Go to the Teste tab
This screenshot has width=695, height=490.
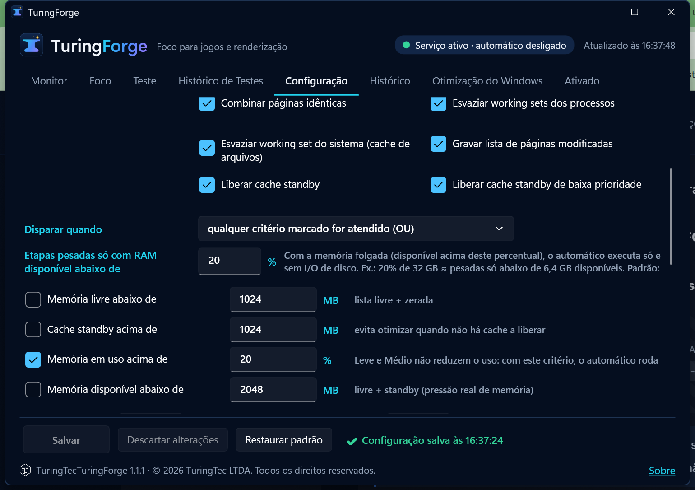145,81
